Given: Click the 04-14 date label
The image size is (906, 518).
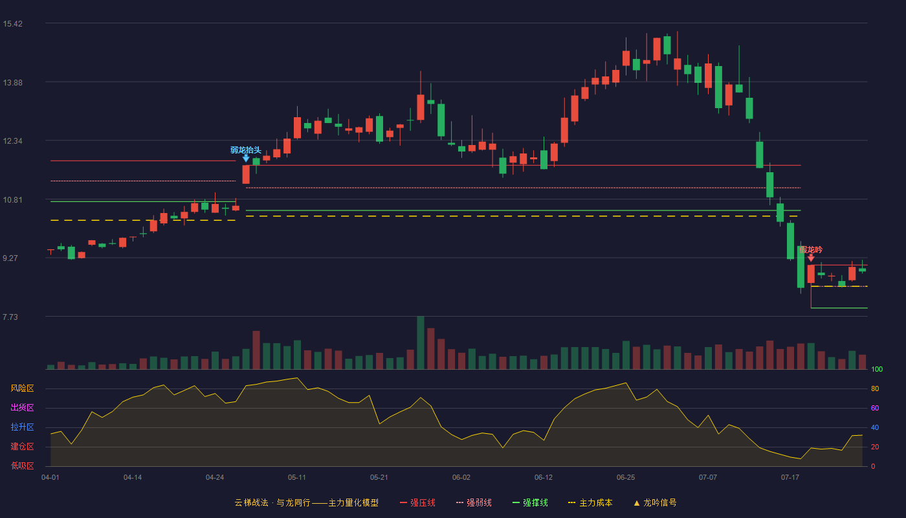Looking at the screenshot, I should tap(133, 477).
